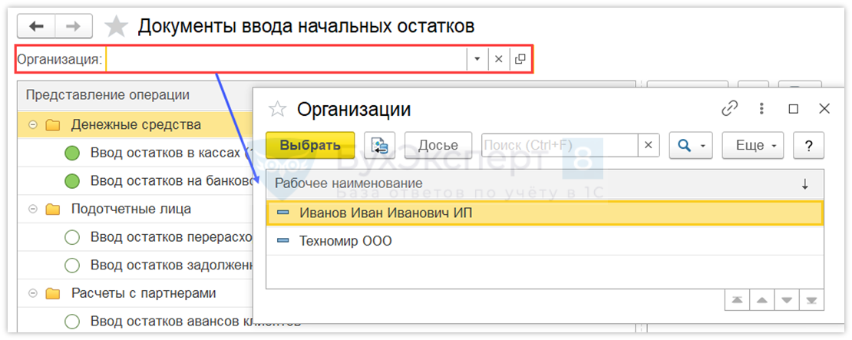Viewport: 852px width, 340px height.
Task: Add page to favorites with the star by the title
Action: click(x=116, y=26)
